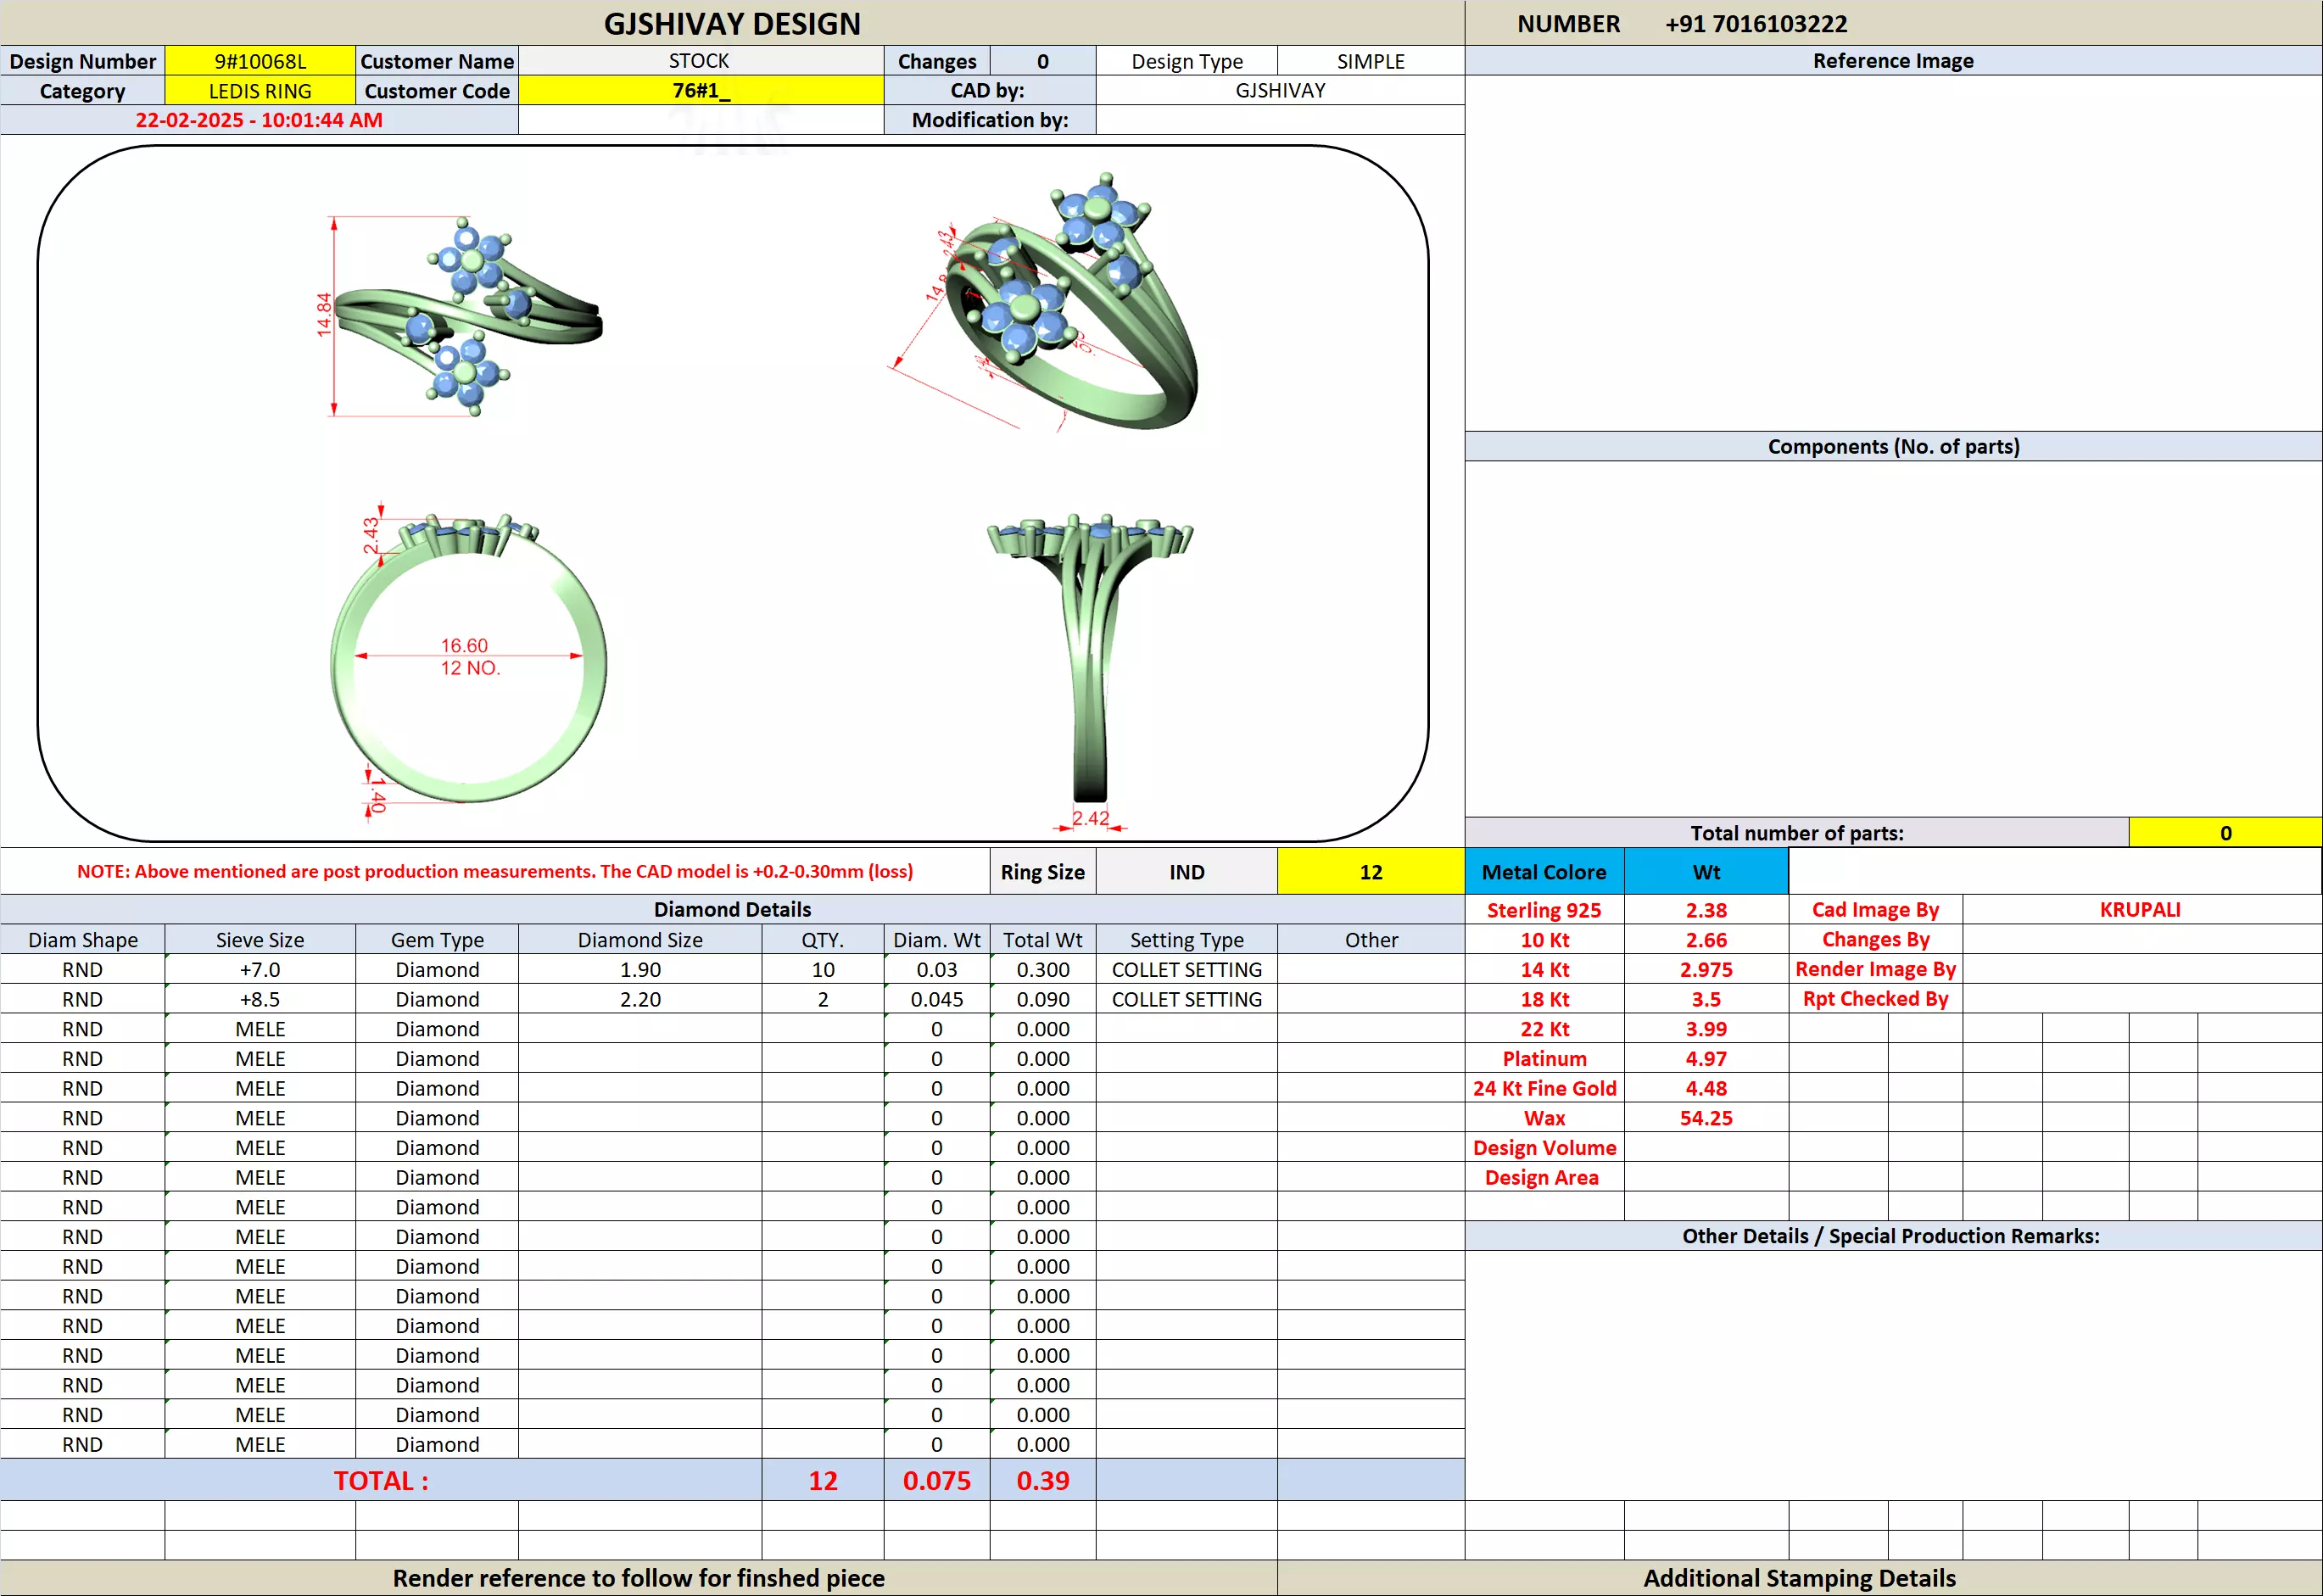
Task: Select the LEDIS RING category cell
Action: click(260, 91)
